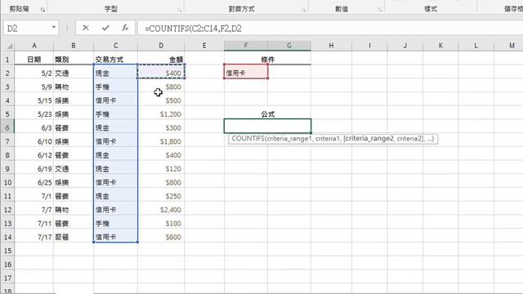This screenshot has height=294, width=523.
Task: Select column C header
Action: pyautogui.click(x=116, y=46)
